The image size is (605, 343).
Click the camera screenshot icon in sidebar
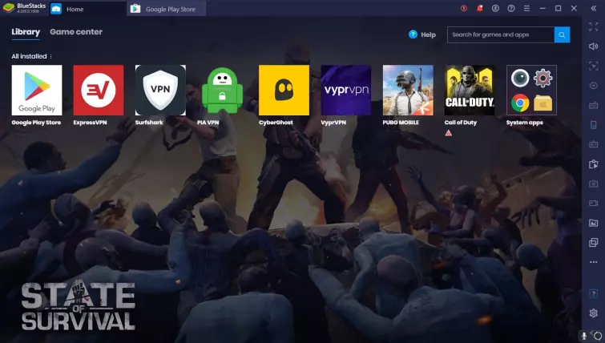[594, 184]
